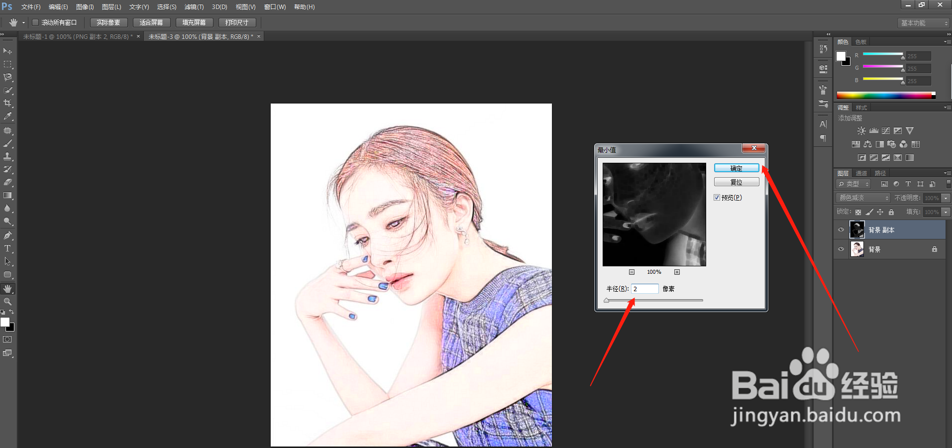Select the Lasso tool
952x448 pixels.
tap(7, 77)
